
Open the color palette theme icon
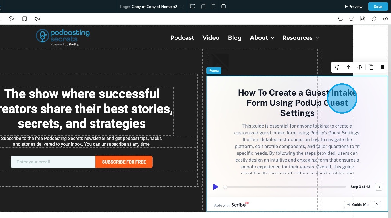click(11, 19)
